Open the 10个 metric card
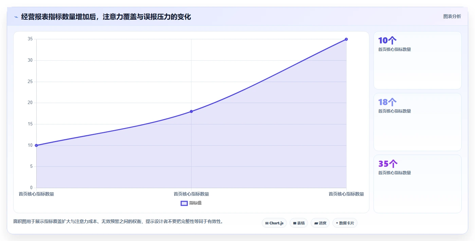Screen dimensions: 475x241 point(417,60)
